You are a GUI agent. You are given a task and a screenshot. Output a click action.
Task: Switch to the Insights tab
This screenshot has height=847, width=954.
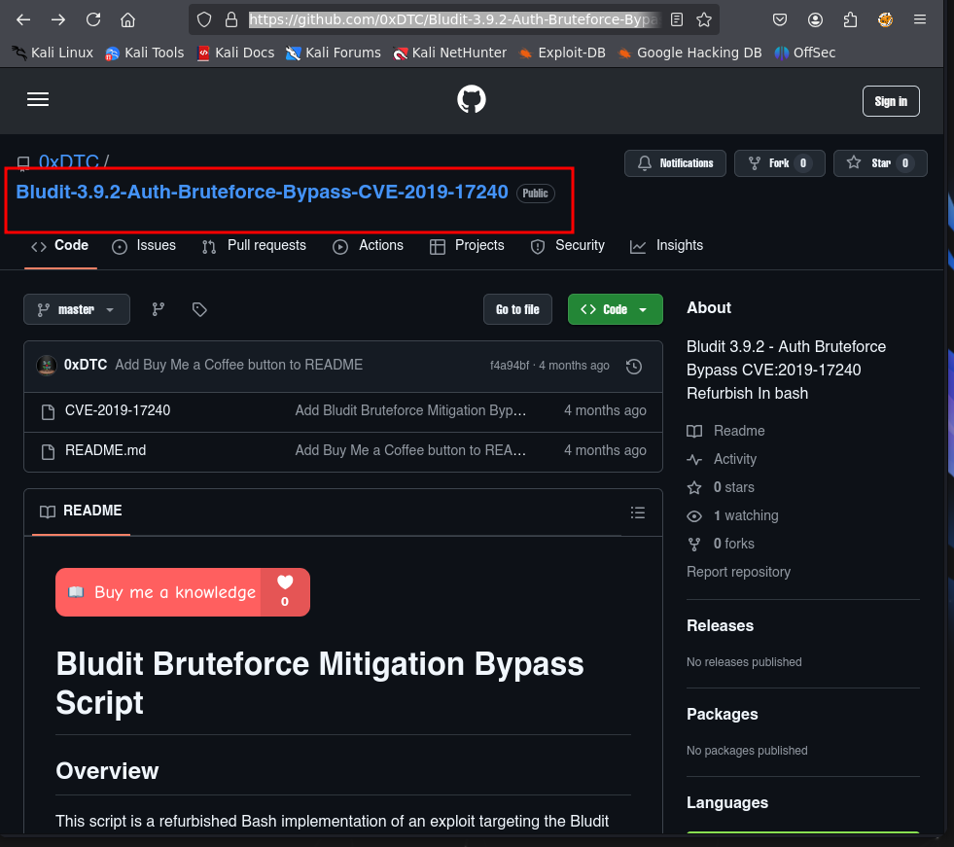(x=667, y=246)
